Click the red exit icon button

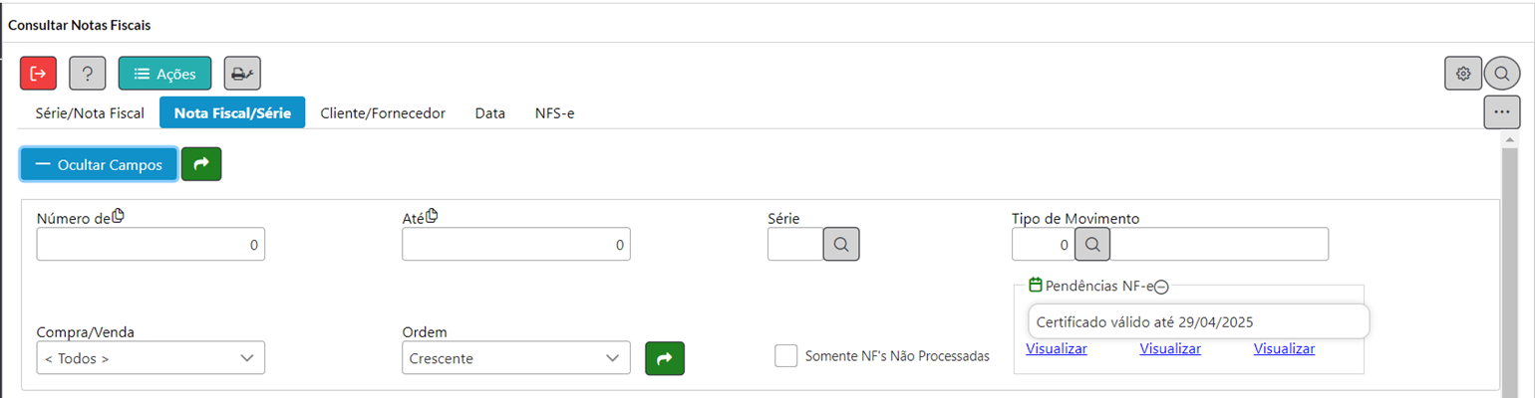38,74
